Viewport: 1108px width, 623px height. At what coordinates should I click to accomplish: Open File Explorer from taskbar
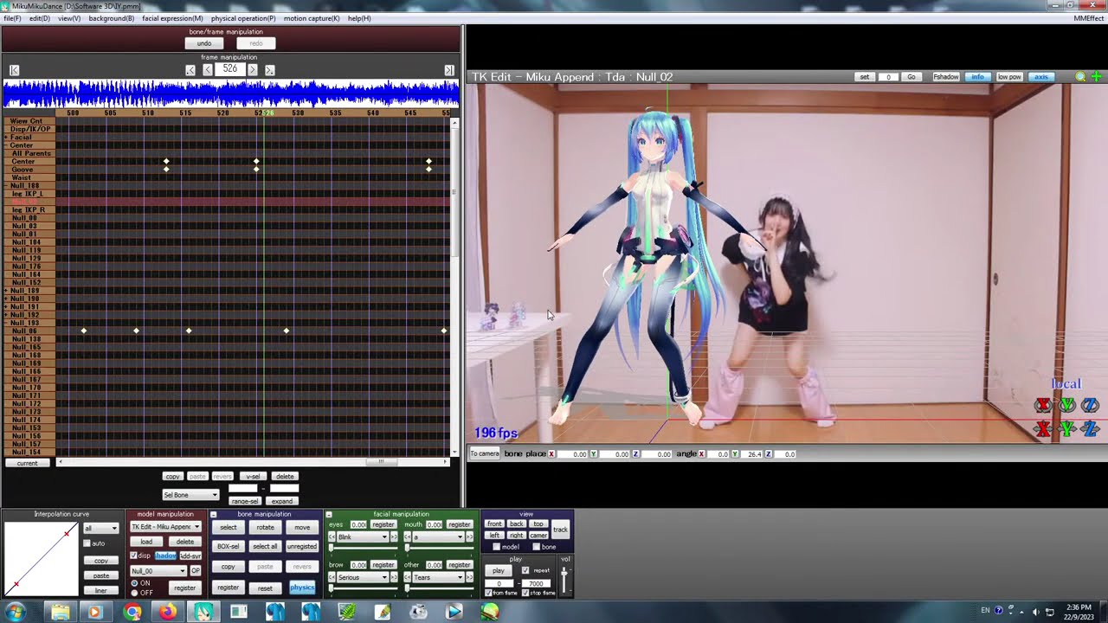tap(61, 612)
